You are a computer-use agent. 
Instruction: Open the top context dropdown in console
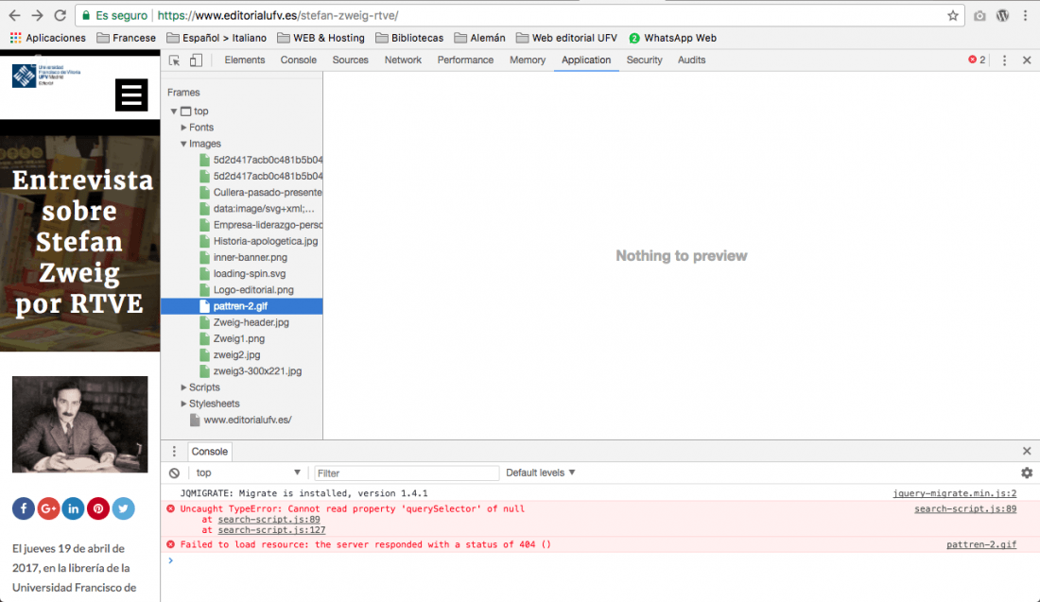click(248, 473)
